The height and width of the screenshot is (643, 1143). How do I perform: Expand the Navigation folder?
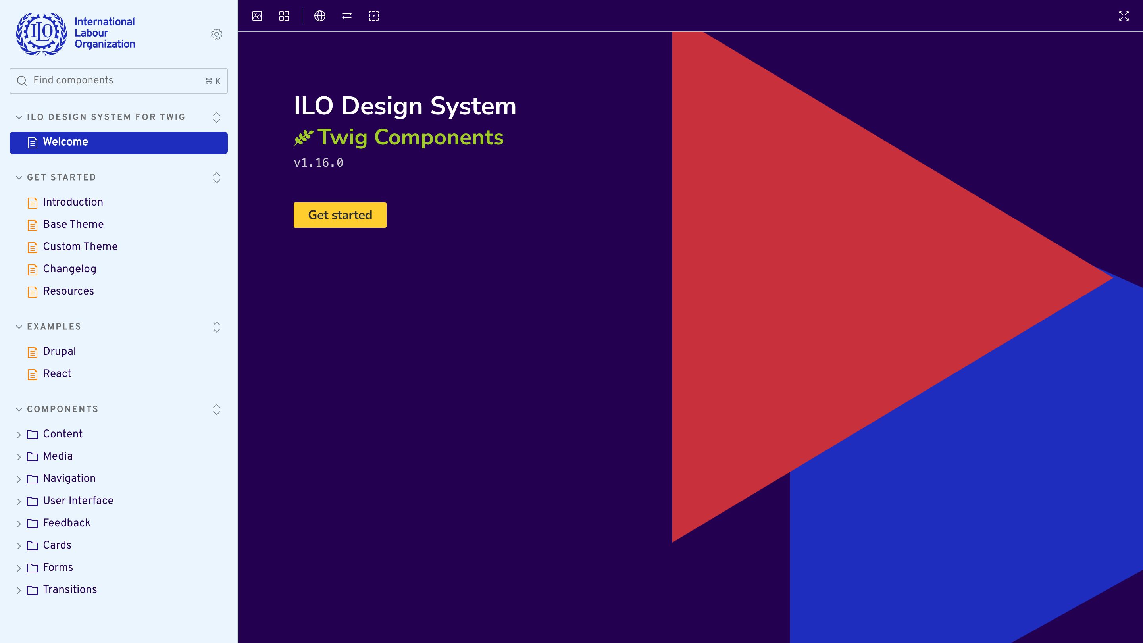119,478
